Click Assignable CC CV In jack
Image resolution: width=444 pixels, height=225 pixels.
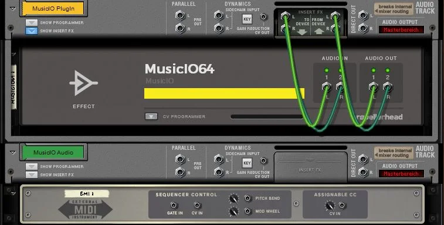point(342,205)
